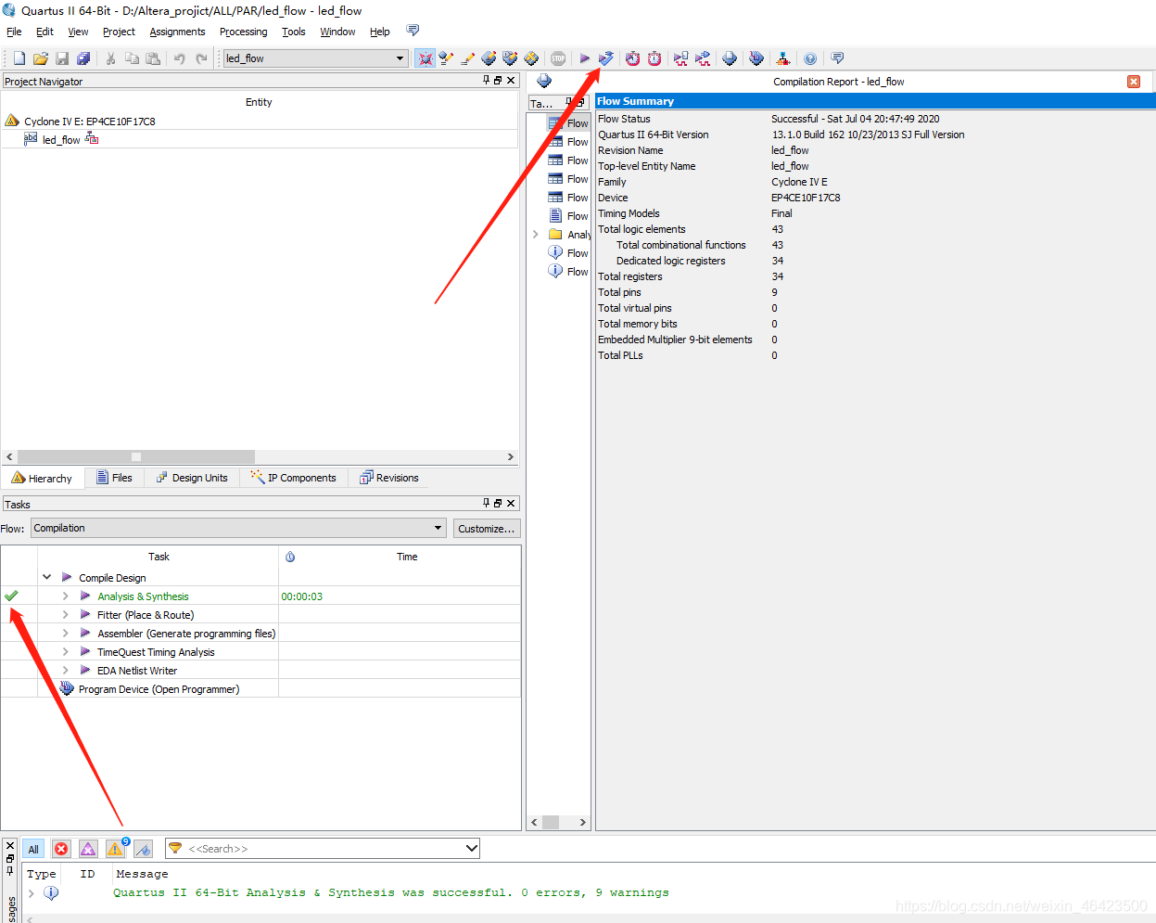Toggle the error messages filter icon
Screen dimensions: 1156x923
point(61,849)
